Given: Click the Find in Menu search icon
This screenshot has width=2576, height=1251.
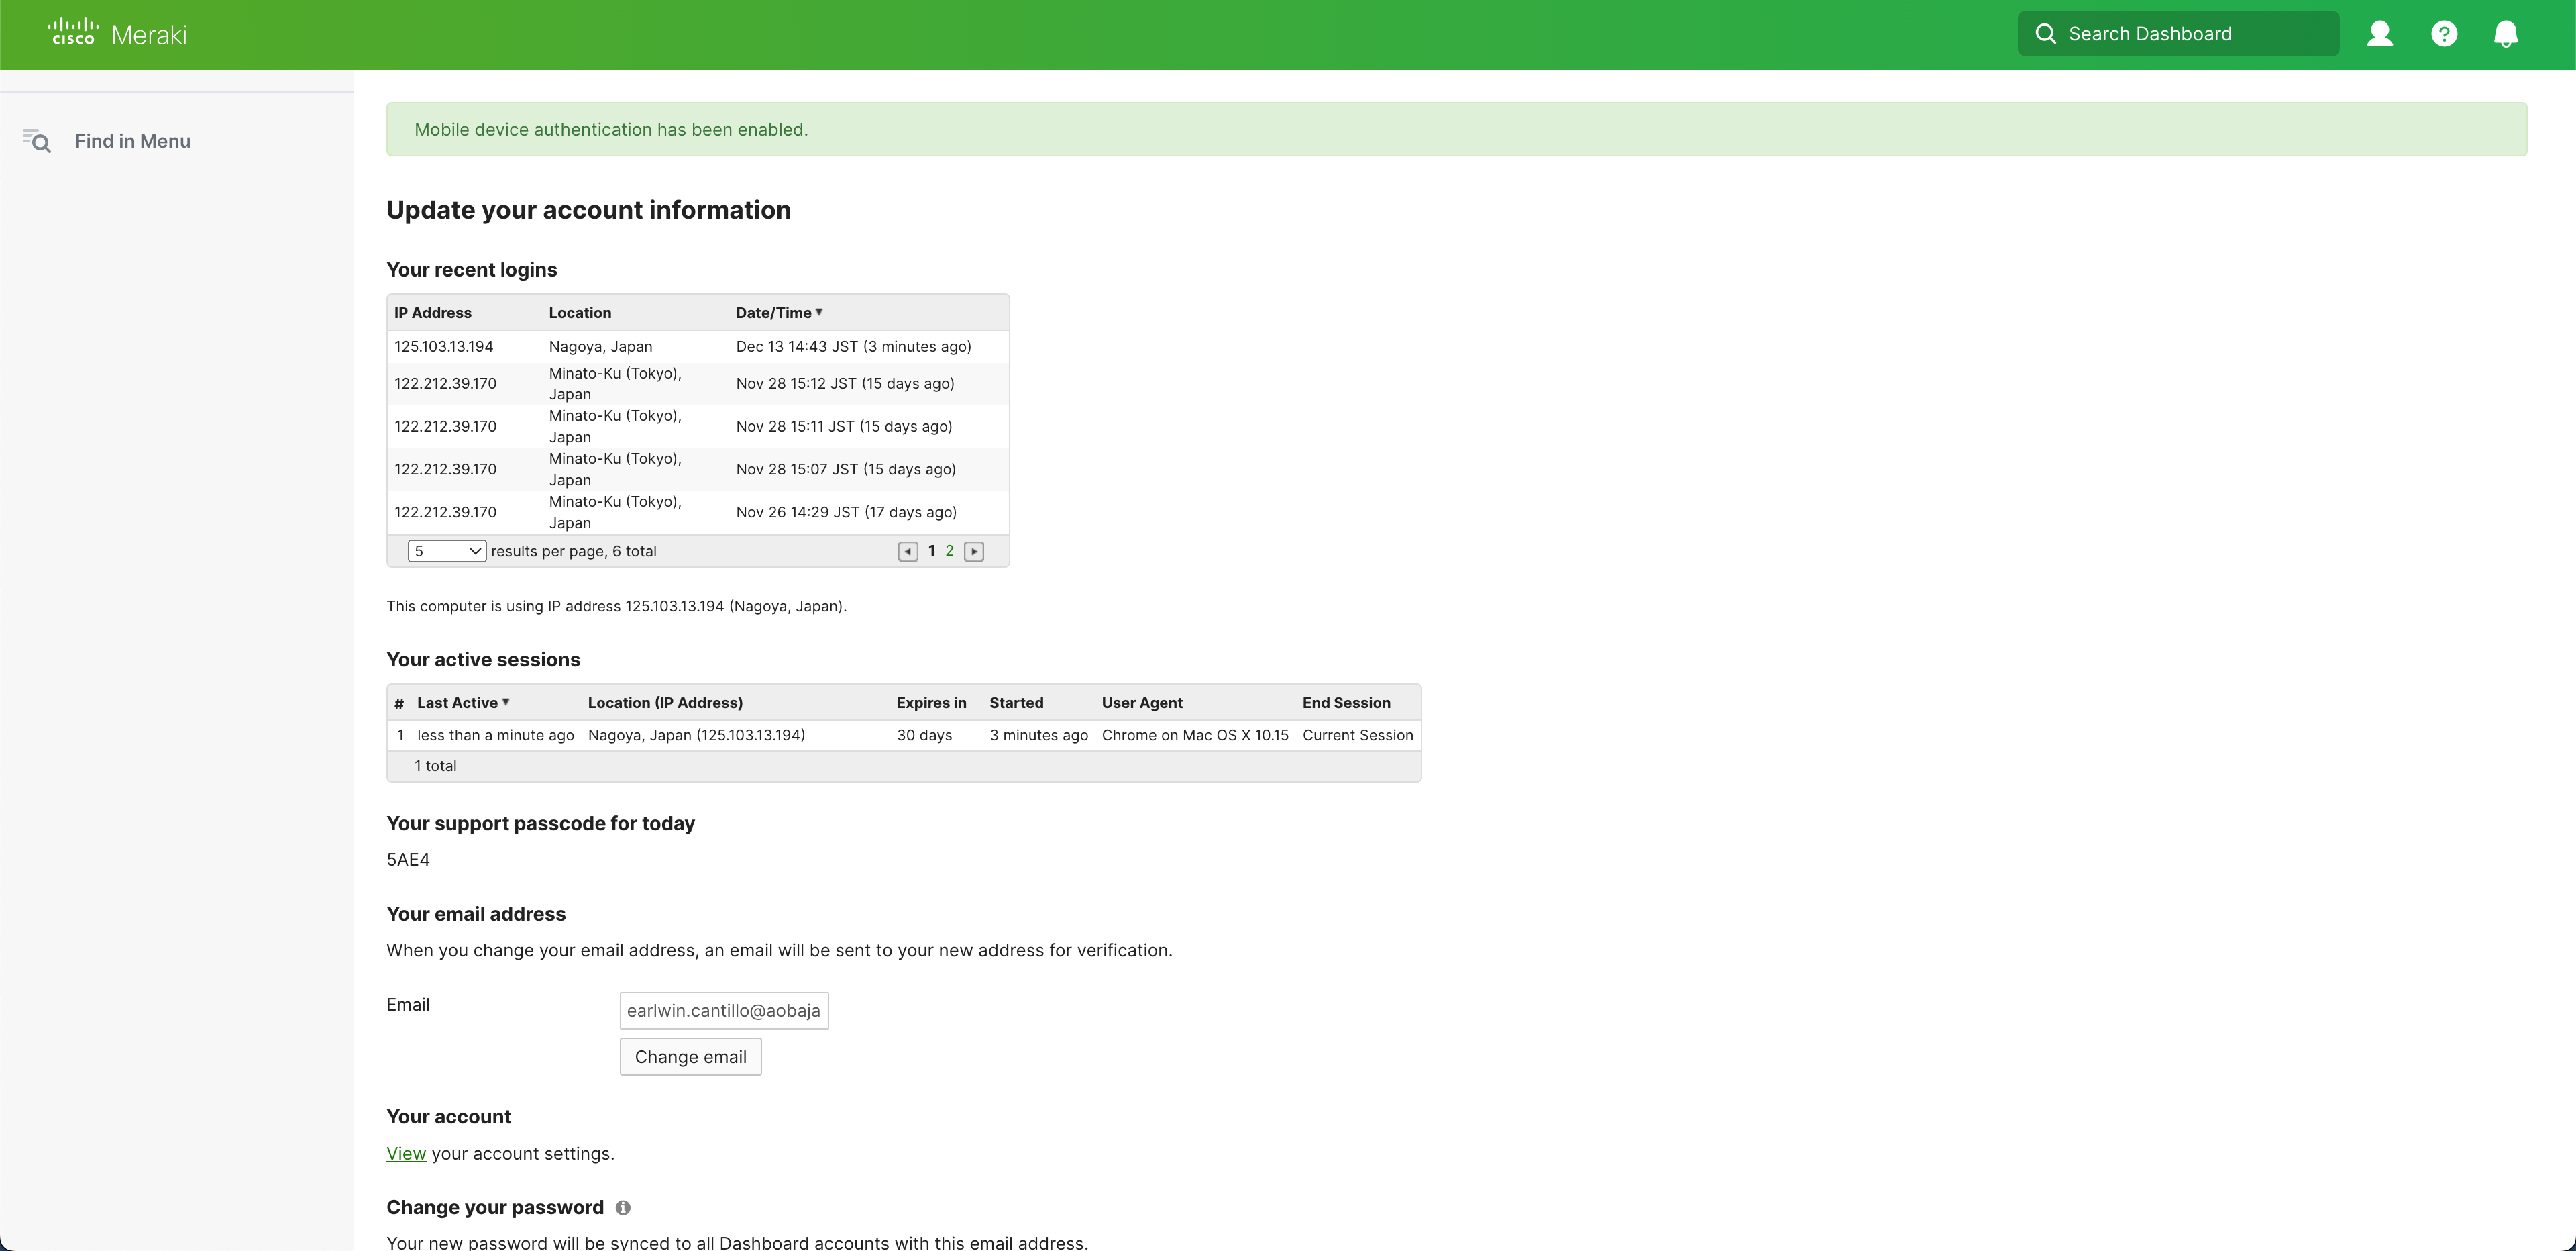Looking at the screenshot, I should click(37, 141).
